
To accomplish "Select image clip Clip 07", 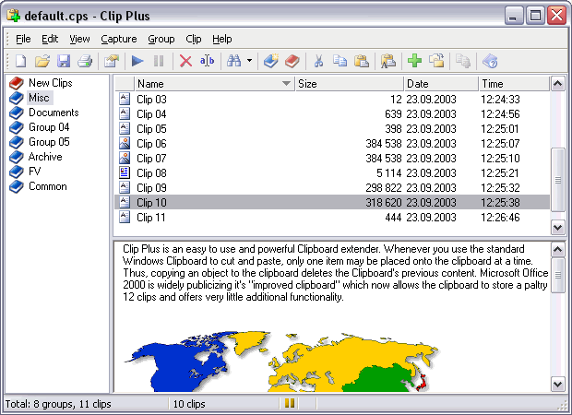I will 332,159.
